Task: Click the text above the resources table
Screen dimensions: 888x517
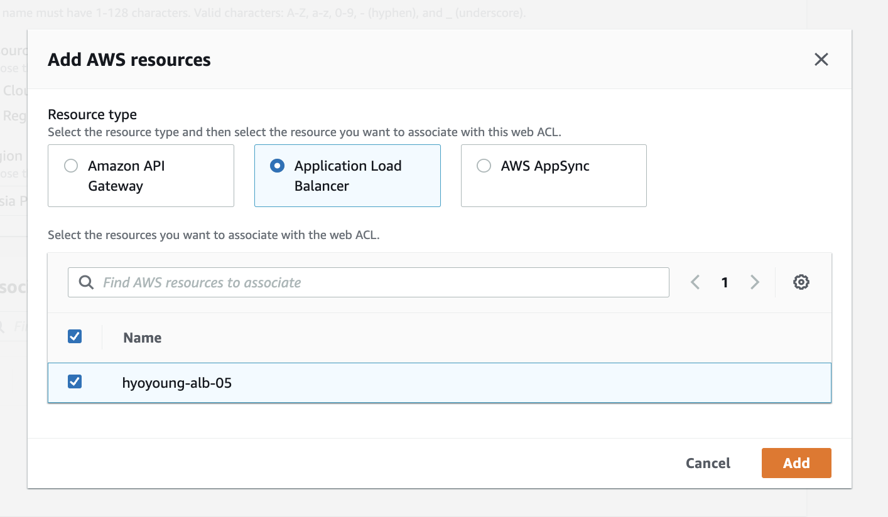Action: click(x=214, y=235)
